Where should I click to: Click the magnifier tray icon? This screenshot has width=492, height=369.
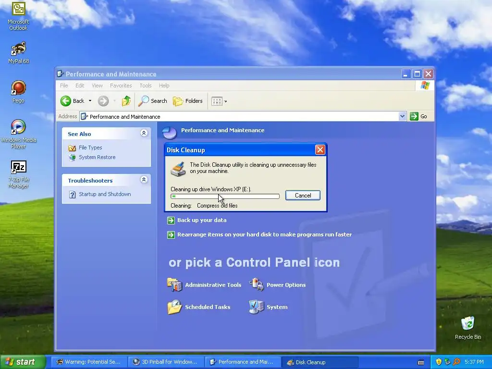[x=456, y=362]
